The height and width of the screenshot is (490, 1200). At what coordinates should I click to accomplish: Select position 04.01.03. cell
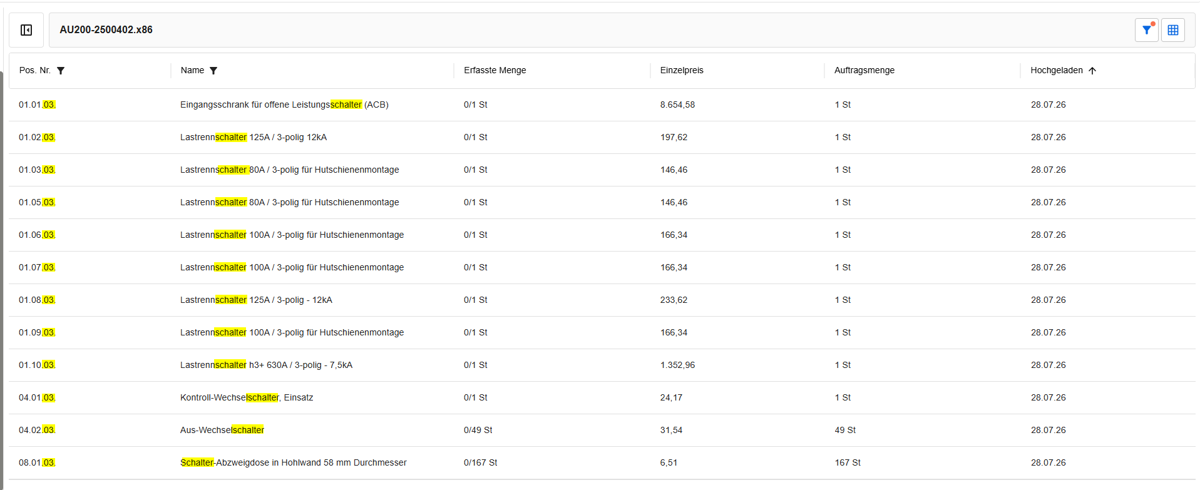point(37,397)
